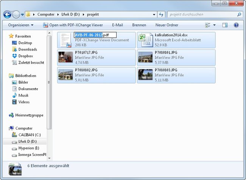Select Computer in the address breadcrumb
This screenshot has width=246, height=180.
tap(46, 14)
